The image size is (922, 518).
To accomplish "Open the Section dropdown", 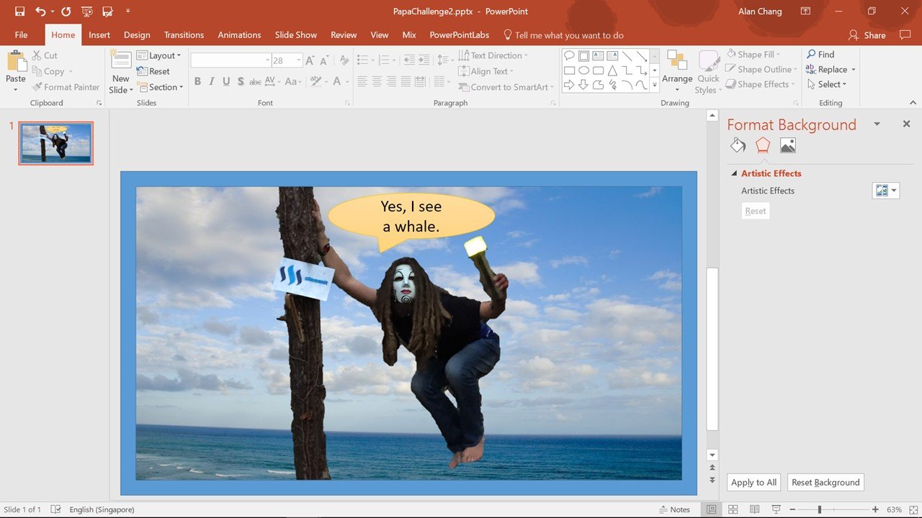I will pyautogui.click(x=160, y=87).
